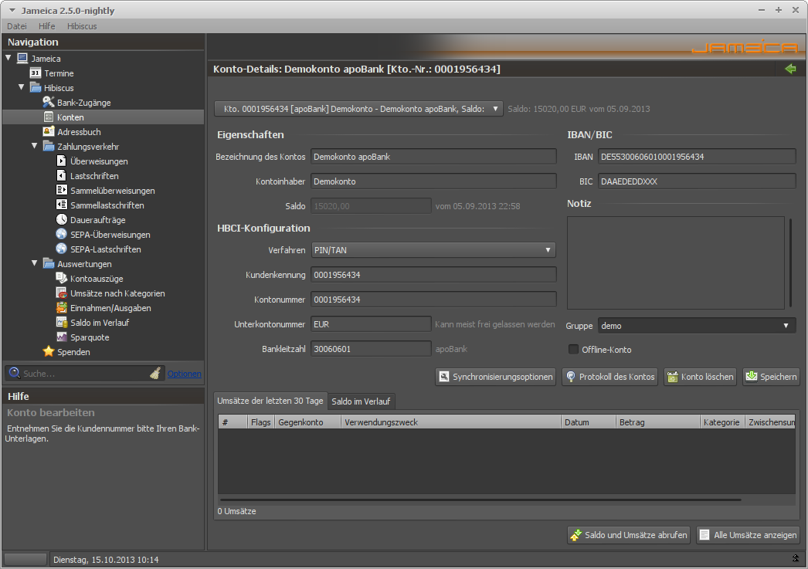
Task: Open the Adressbuch icon
Action: tap(49, 131)
